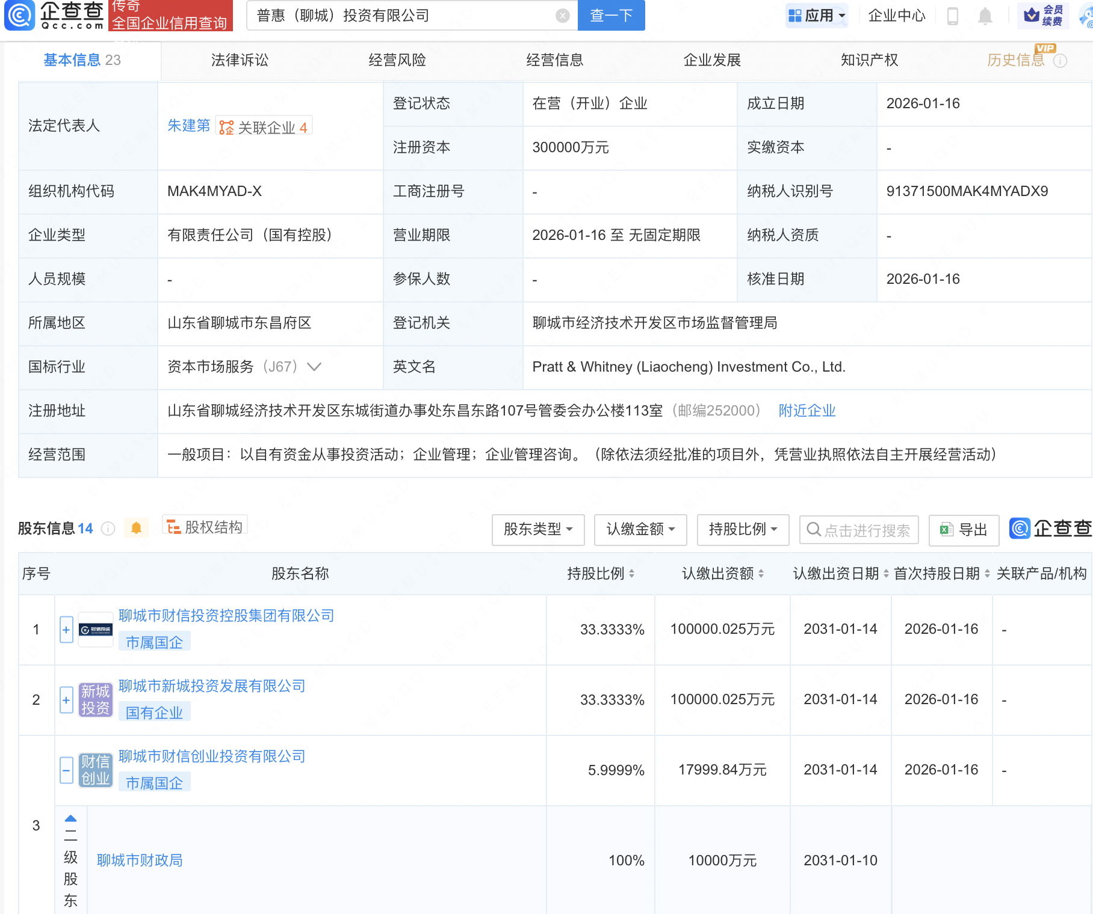Clear the search box text
The width and height of the screenshot is (1093, 914).
pyautogui.click(x=562, y=16)
